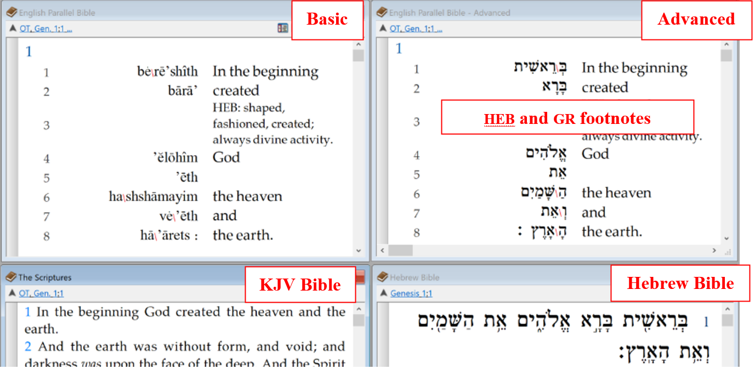
Task: Click the transliterated word bārā' in row 2
Action: (x=183, y=90)
